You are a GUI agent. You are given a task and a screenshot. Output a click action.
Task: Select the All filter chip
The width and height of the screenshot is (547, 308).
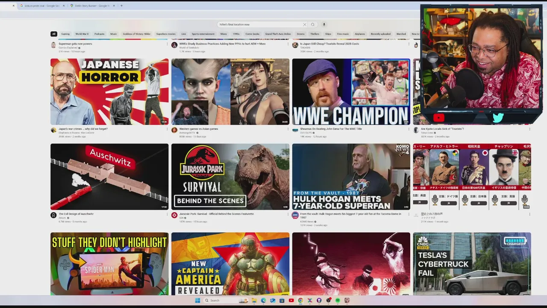(54, 34)
